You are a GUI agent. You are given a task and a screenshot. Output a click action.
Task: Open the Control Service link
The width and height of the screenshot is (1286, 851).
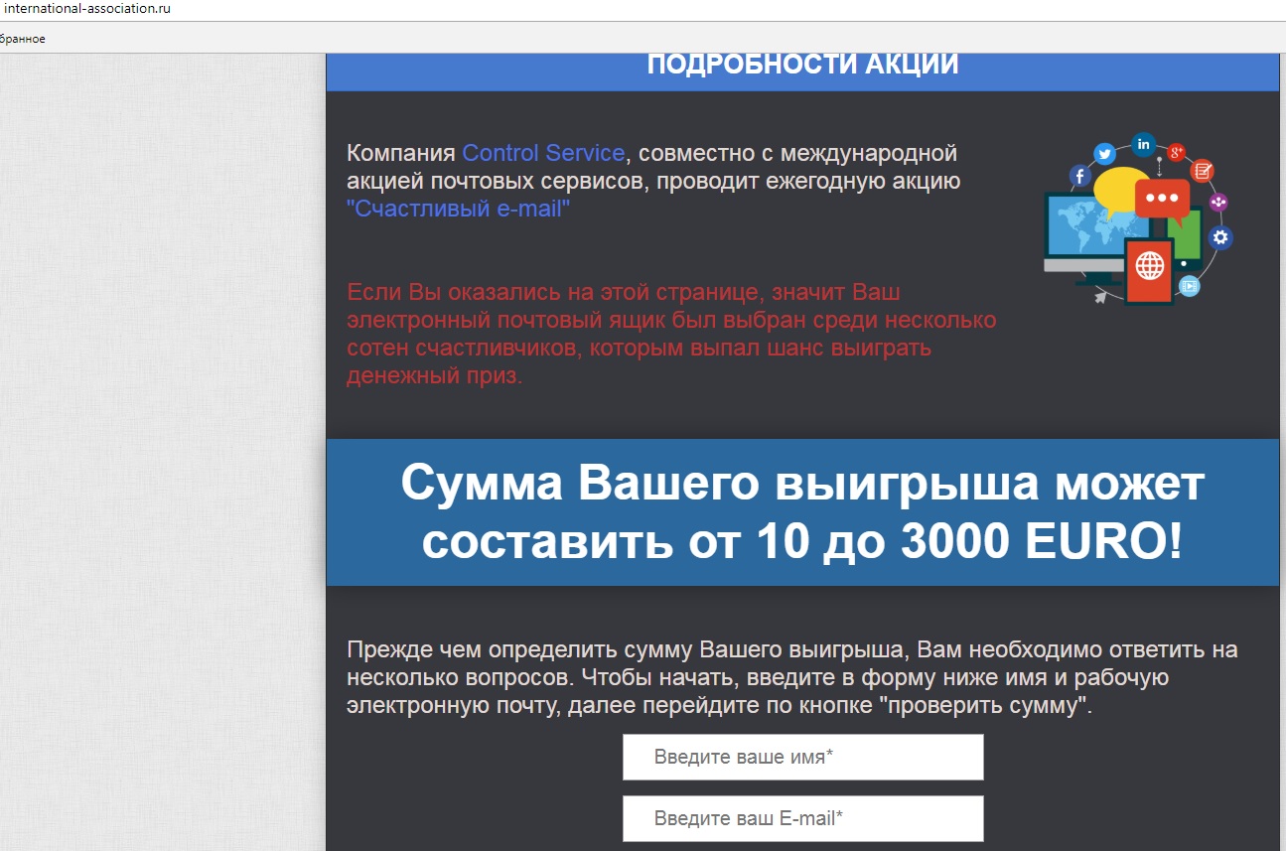(543, 153)
